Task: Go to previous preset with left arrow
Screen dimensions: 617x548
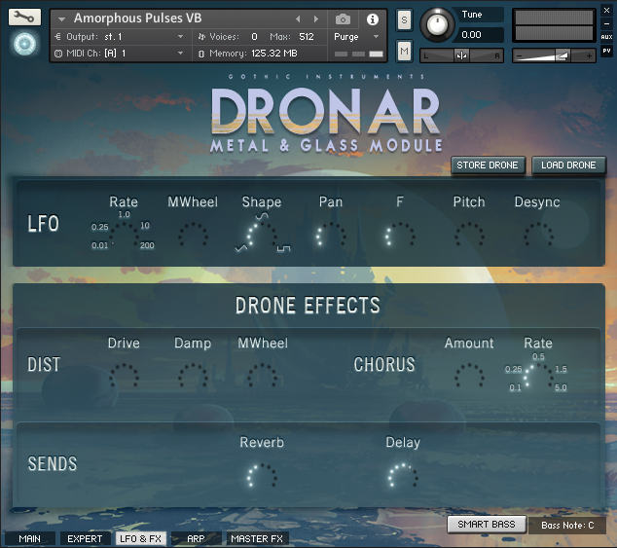Action: point(298,18)
